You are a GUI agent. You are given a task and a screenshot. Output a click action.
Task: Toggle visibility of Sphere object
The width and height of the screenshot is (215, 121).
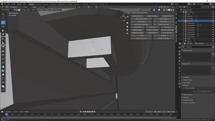[213, 41]
